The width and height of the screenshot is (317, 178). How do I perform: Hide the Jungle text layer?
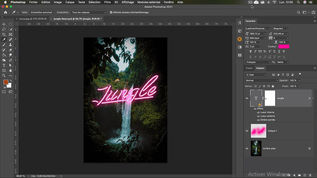click(x=247, y=98)
